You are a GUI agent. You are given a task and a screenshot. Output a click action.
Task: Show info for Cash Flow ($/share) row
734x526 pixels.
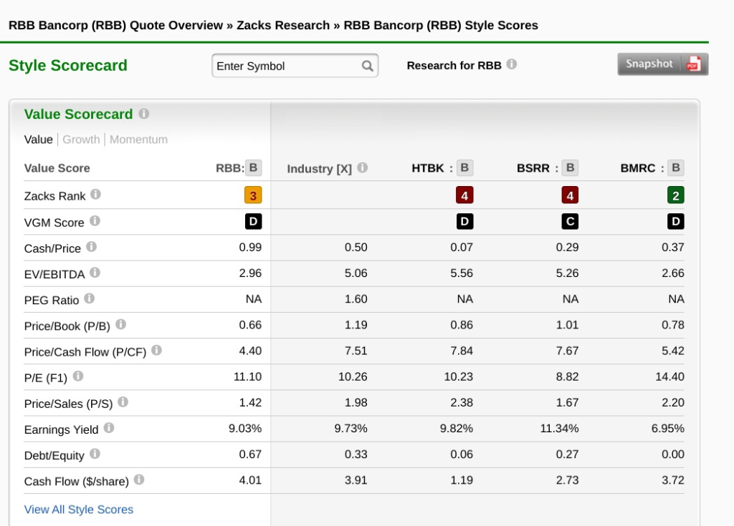139,479
